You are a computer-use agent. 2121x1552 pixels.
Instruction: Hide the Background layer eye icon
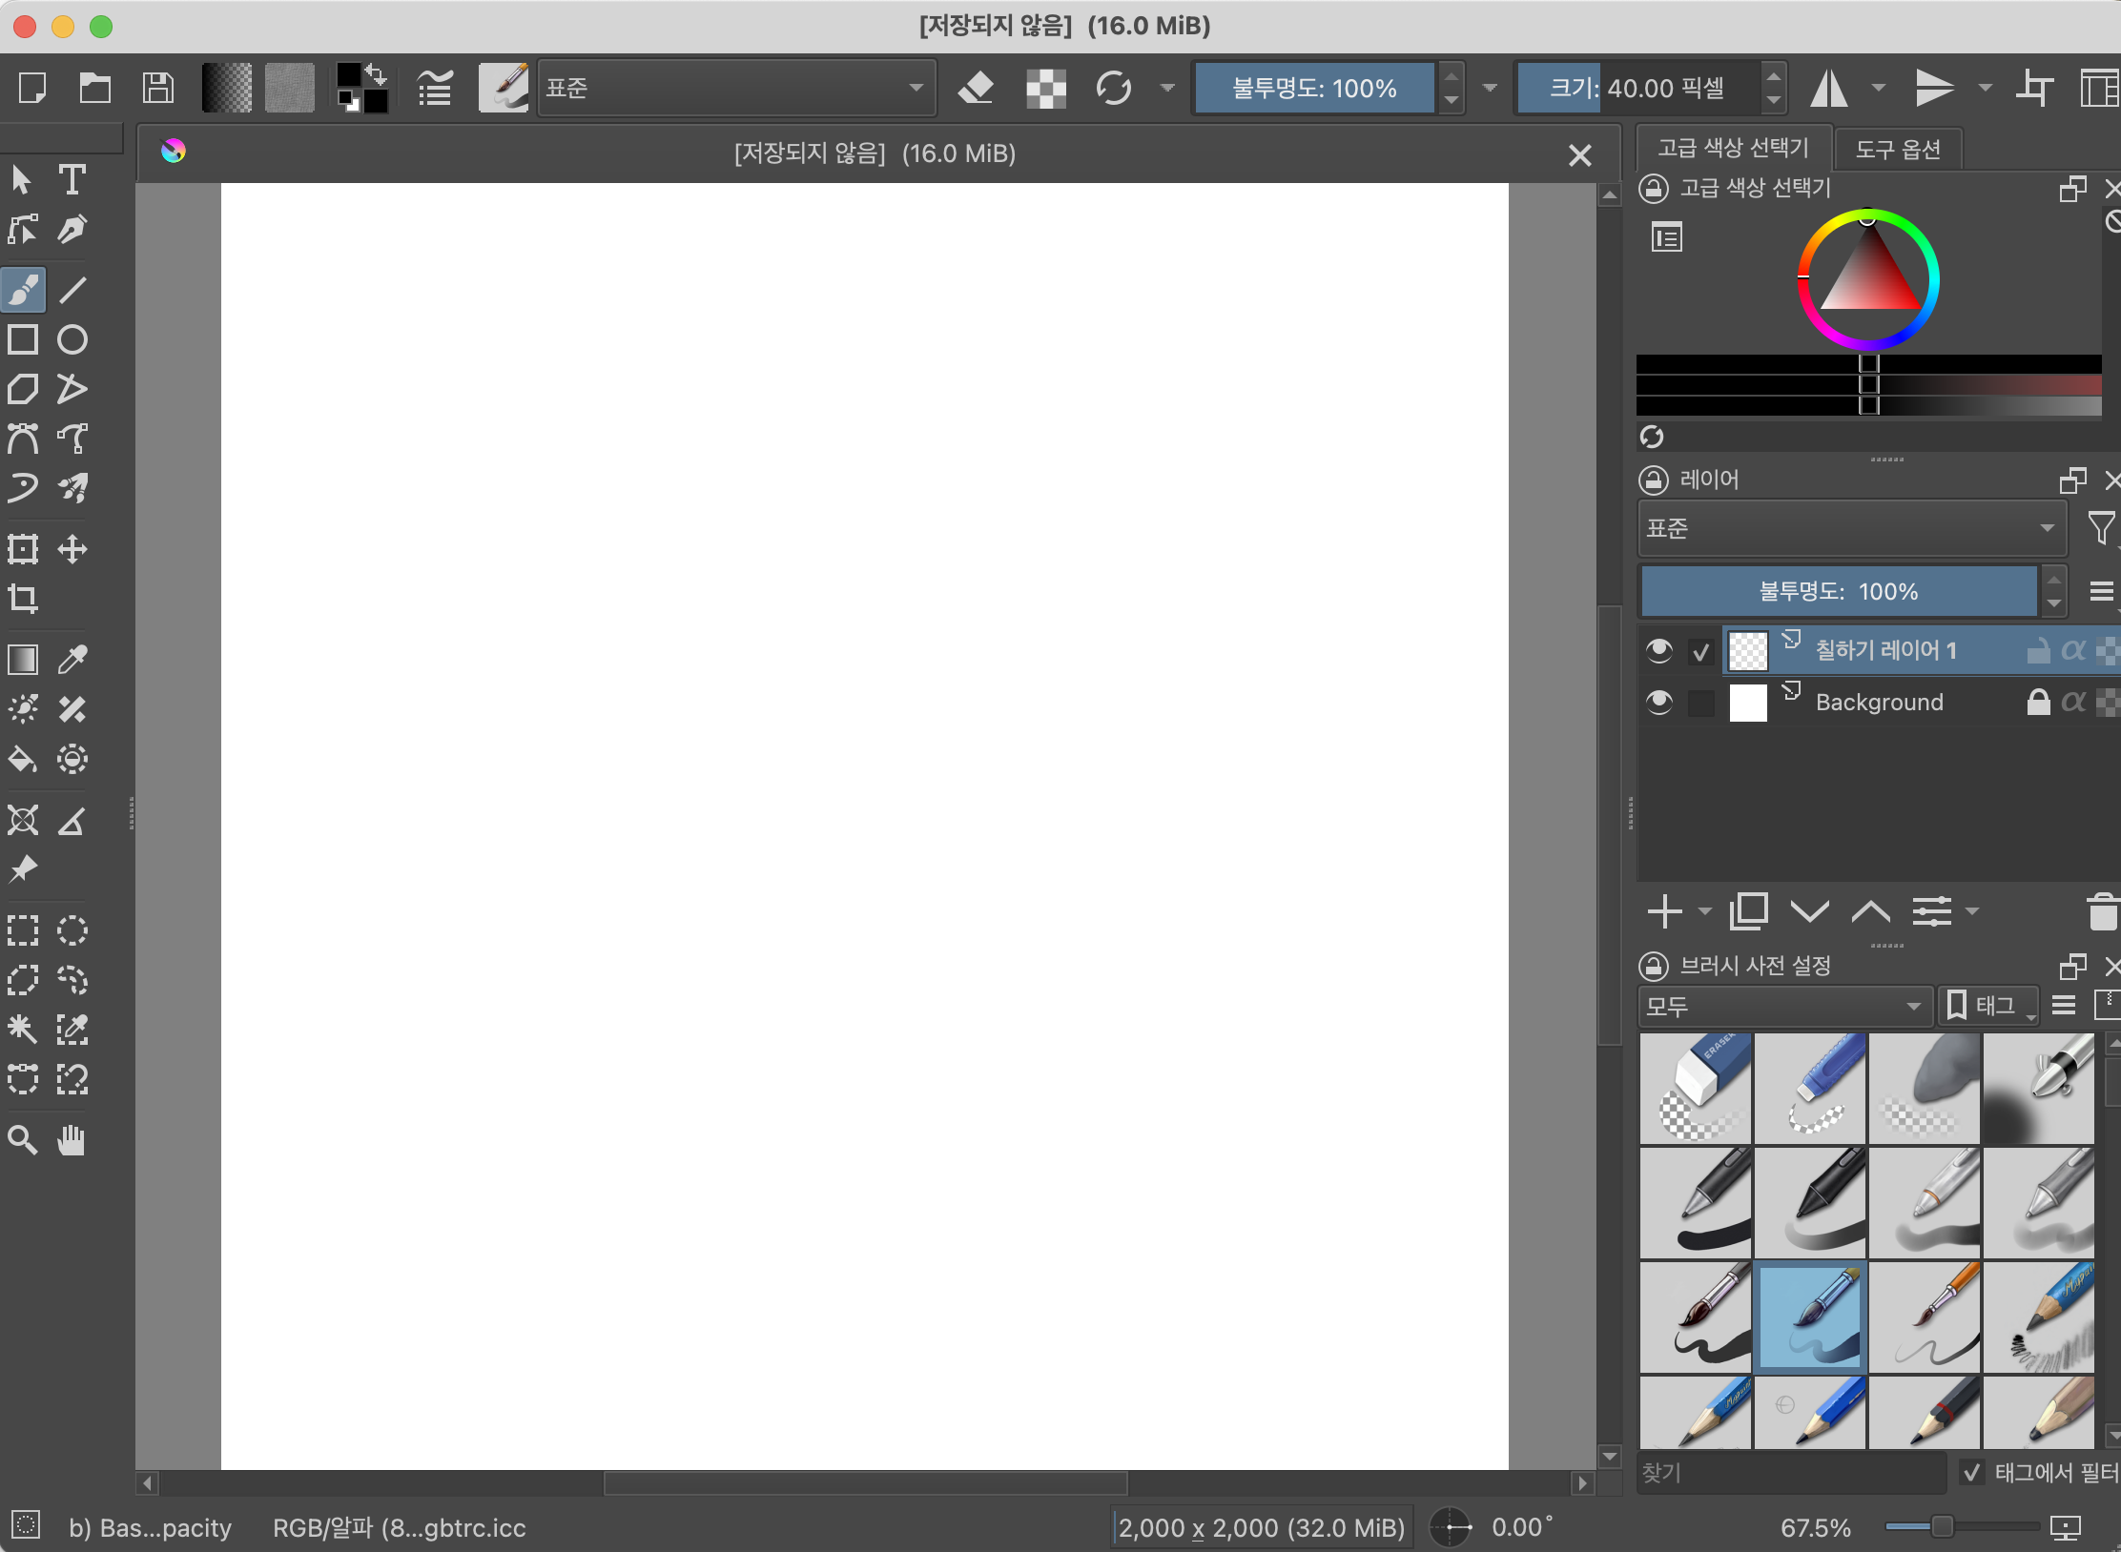click(1659, 703)
